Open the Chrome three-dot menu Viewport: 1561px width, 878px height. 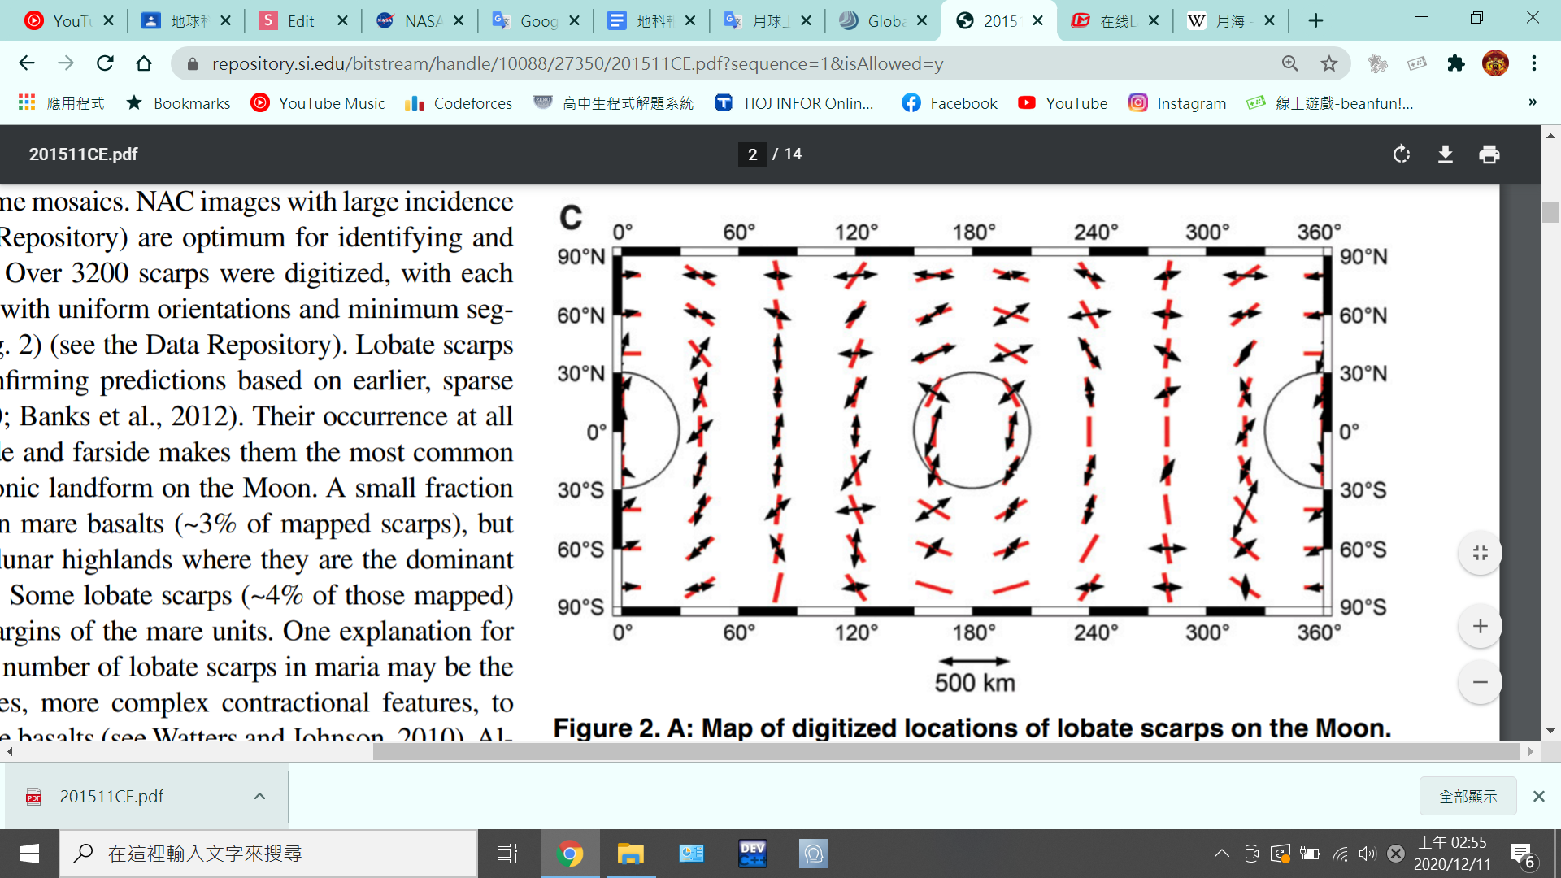coord(1533,63)
